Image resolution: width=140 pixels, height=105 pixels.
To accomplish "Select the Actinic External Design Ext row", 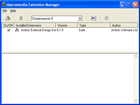I will (70, 30).
